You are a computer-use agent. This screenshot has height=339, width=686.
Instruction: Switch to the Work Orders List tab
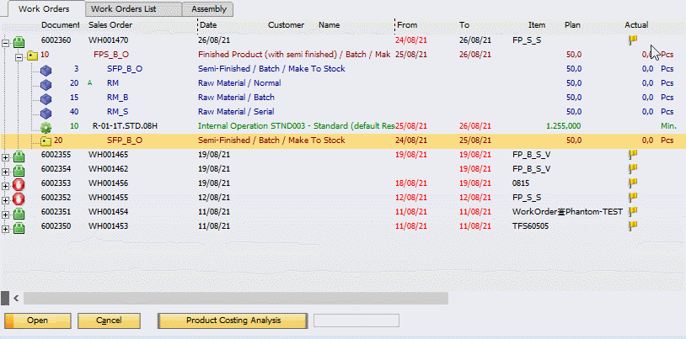pyautogui.click(x=123, y=8)
